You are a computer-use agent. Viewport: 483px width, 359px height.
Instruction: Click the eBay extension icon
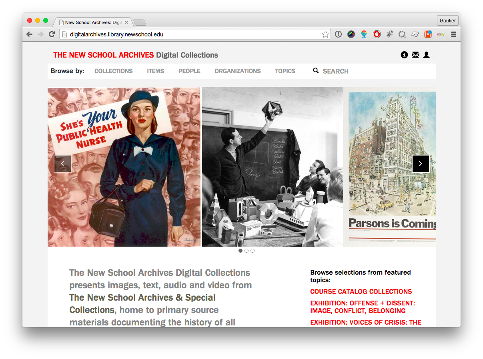pyautogui.click(x=441, y=34)
